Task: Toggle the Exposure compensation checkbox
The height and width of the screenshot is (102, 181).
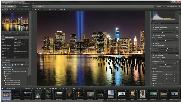Action: point(154,27)
